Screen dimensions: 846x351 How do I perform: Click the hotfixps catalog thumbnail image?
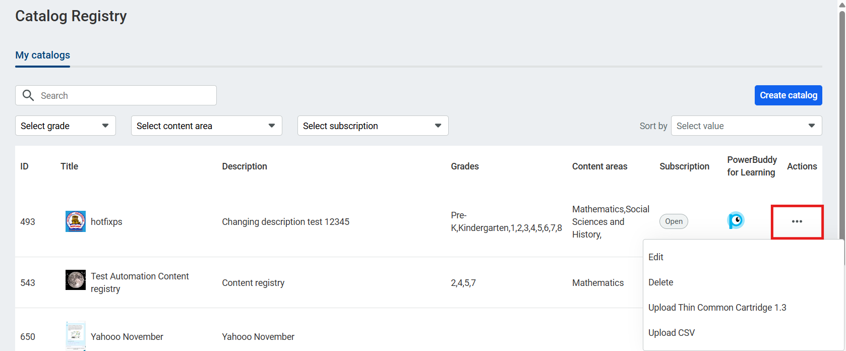coord(76,221)
